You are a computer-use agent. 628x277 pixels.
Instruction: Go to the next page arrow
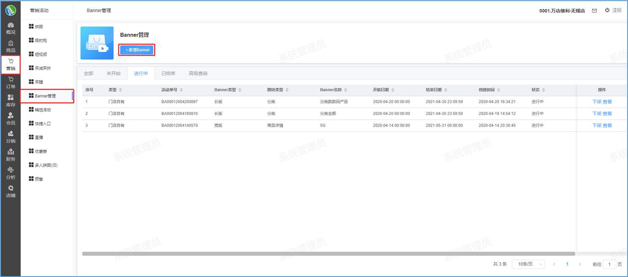coord(580,264)
